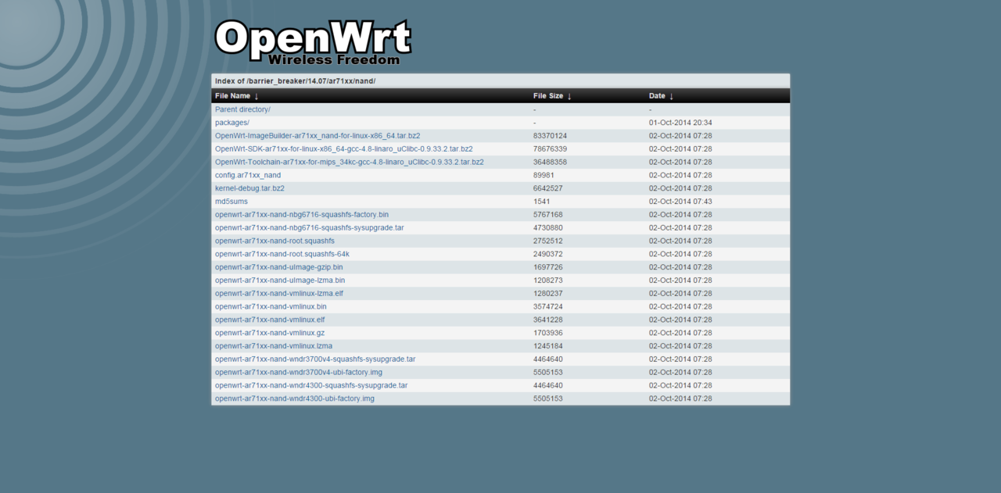Screen dimensions: 1001x493
Task: Select file size value 36488358
Action: tap(550, 163)
